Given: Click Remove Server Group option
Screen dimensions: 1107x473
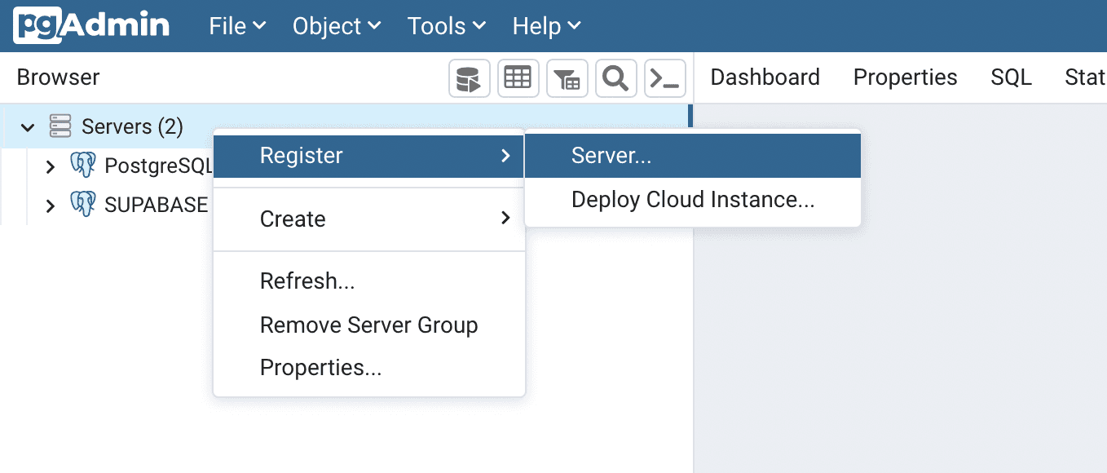Looking at the screenshot, I should click(368, 324).
